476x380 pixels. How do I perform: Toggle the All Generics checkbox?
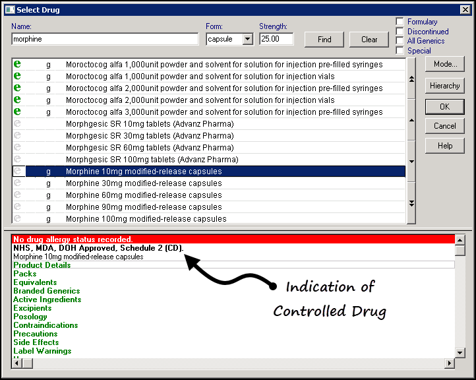(400, 41)
